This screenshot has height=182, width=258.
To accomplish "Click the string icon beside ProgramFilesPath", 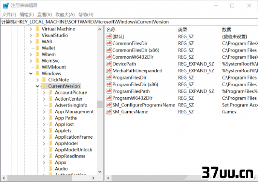I will pyautogui.click(x=109, y=91).
